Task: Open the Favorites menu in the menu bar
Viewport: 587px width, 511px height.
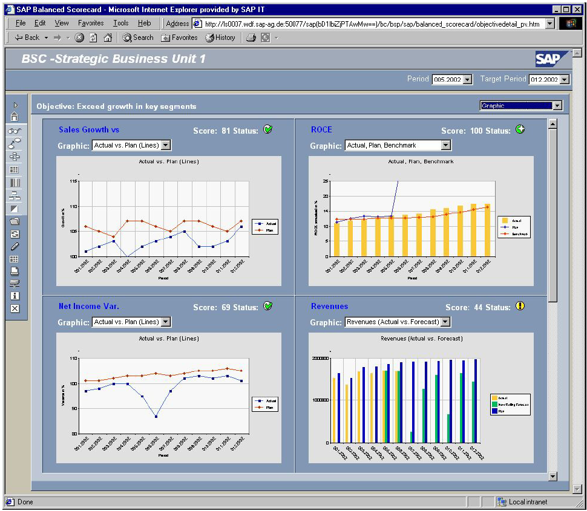Action: 91,23
